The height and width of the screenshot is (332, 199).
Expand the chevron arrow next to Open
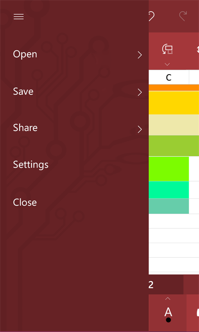coord(140,55)
